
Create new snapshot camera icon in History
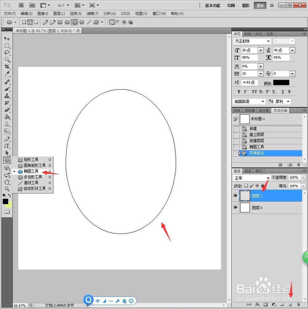290,165
